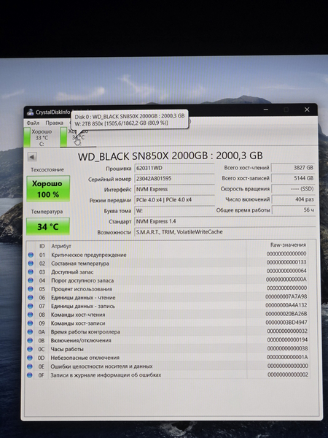Screen dimensions: 328x438
Task: Click the Raw-значения column header
Action: pos(288,245)
